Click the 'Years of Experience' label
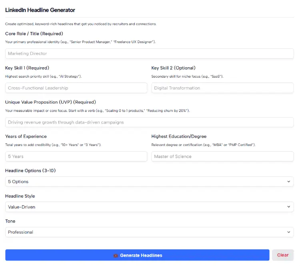Screen dimensions: 300x266 pyautogui.click(x=26, y=136)
